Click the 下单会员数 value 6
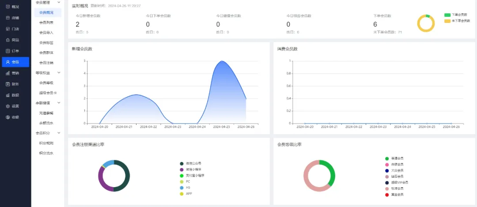The height and width of the screenshot is (207, 477). [375, 24]
